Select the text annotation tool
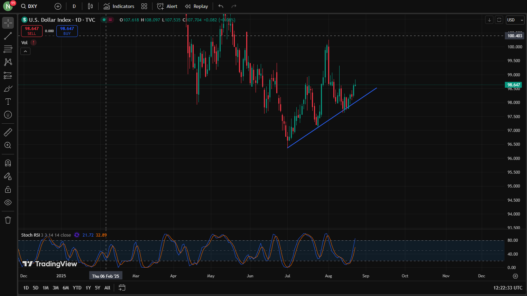The image size is (527, 296). tap(8, 102)
